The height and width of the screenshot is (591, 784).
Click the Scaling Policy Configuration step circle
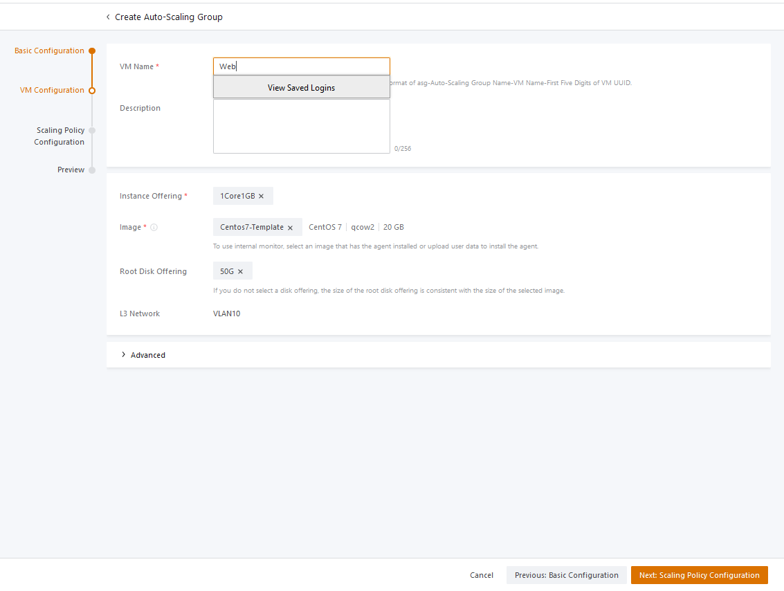click(92, 130)
